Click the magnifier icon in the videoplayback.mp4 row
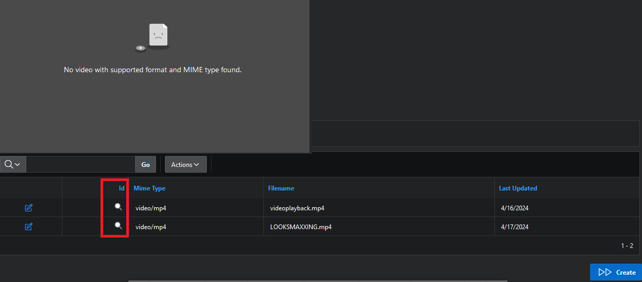Image resolution: width=642 pixels, height=282 pixels. pos(119,207)
